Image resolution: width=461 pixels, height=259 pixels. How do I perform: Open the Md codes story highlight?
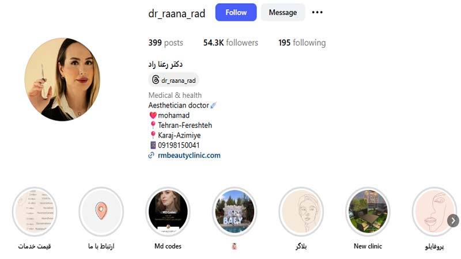click(168, 211)
